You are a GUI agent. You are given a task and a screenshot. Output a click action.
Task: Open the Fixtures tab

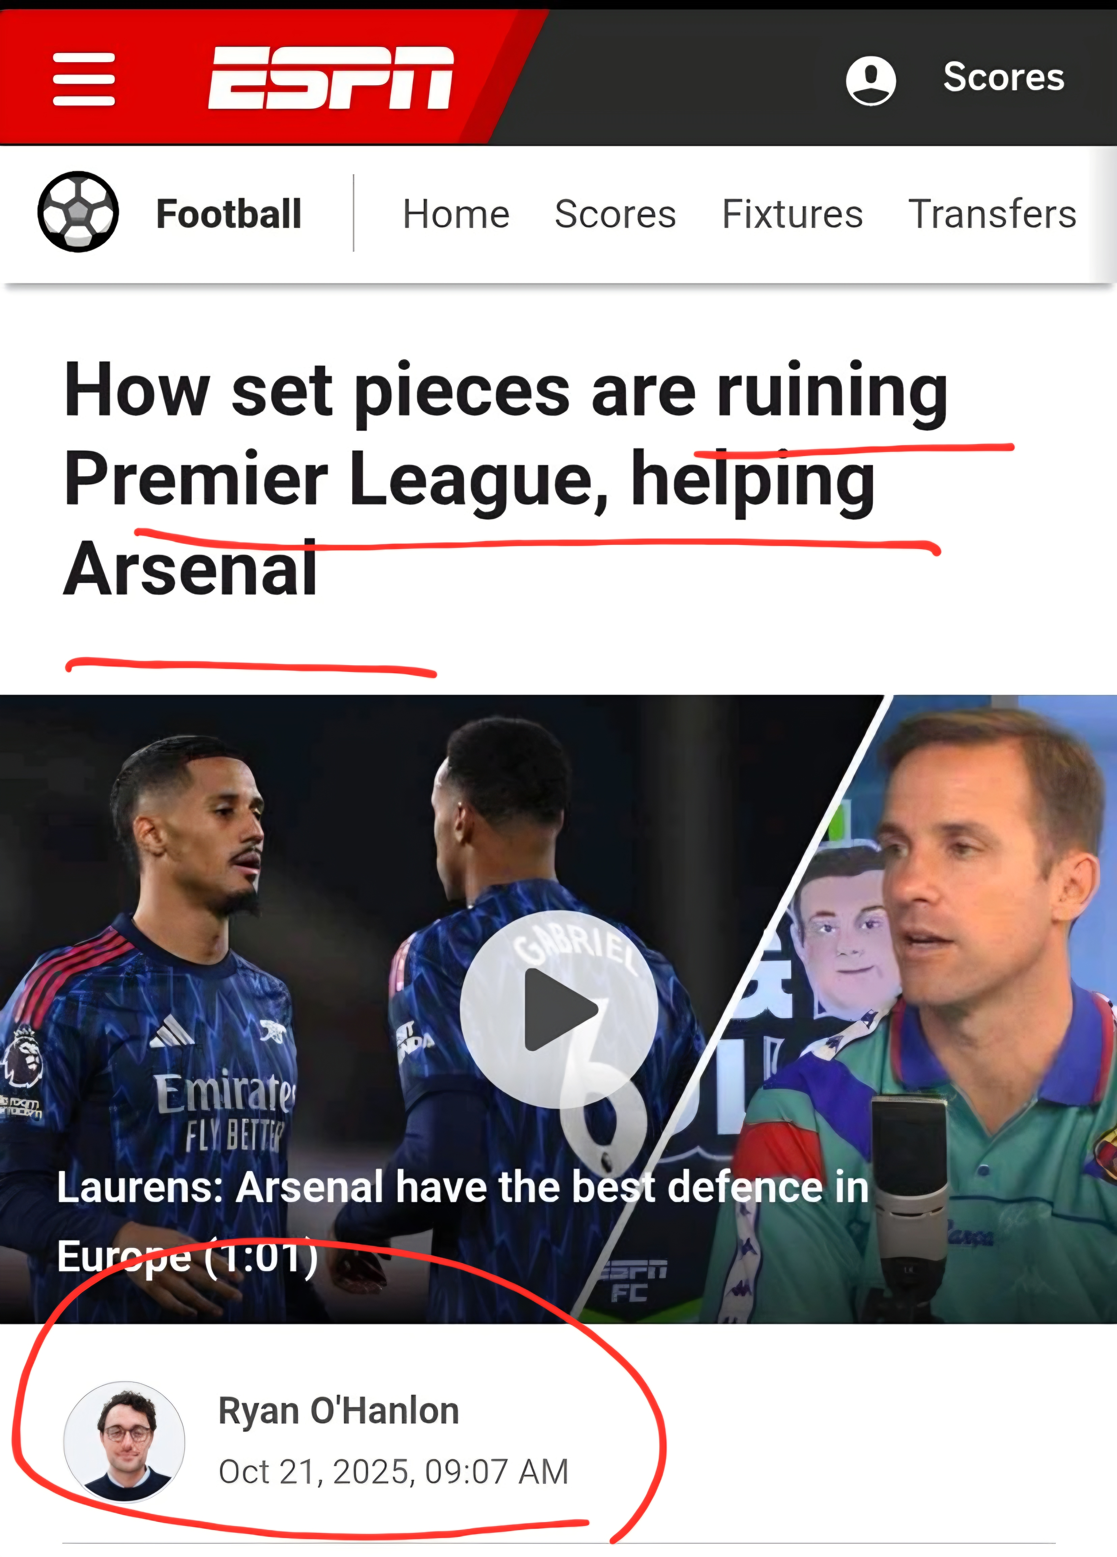pos(792,214)
